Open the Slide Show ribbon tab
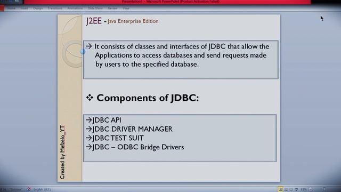The image size is (341, 192). coord(95,9)
